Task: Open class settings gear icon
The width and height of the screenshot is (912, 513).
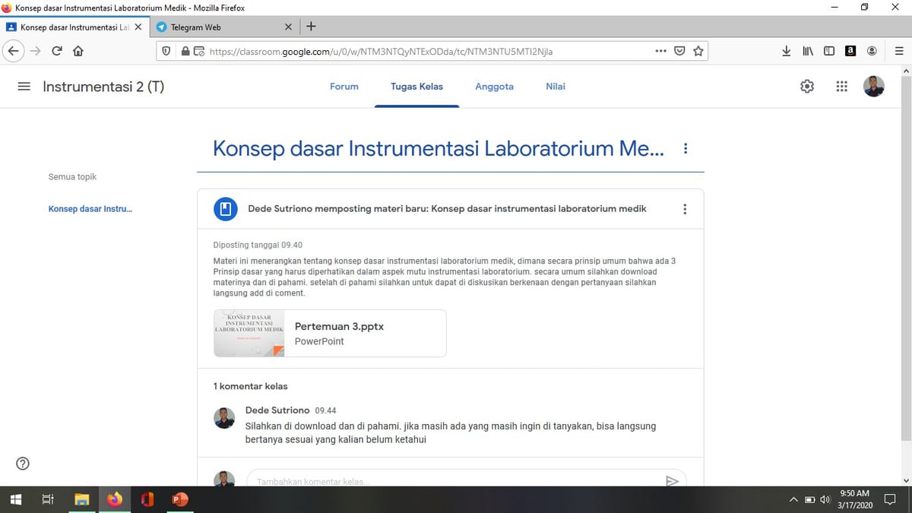Action: (807, 87)
